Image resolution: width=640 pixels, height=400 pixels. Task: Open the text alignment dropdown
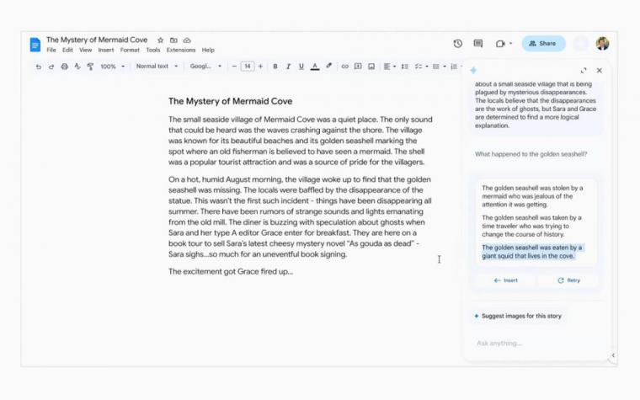pos(390,67)
